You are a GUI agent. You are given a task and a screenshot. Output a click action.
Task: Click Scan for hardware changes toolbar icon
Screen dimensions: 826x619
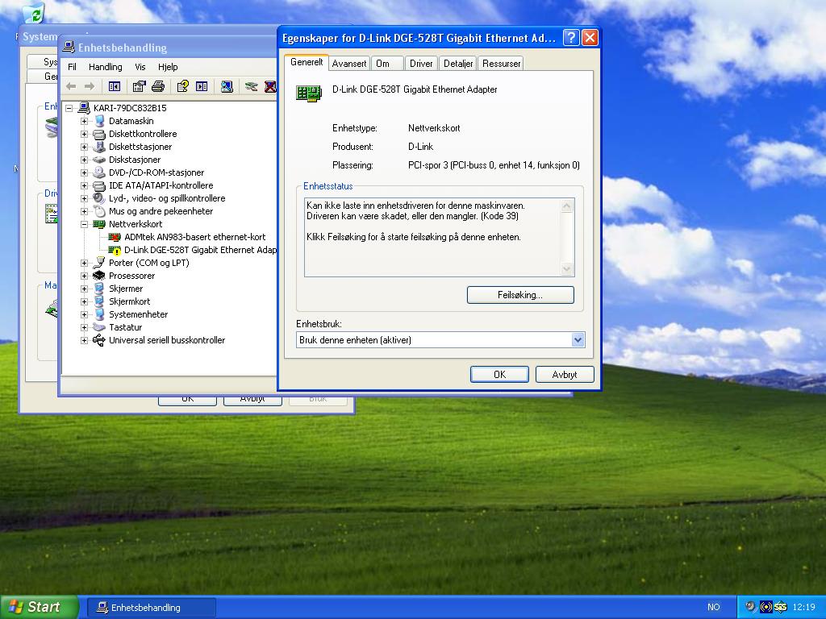227,86
